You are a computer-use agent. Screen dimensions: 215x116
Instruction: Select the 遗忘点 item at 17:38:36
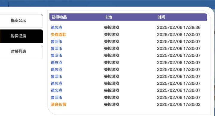pyautogui.click(x=56, y=27)
